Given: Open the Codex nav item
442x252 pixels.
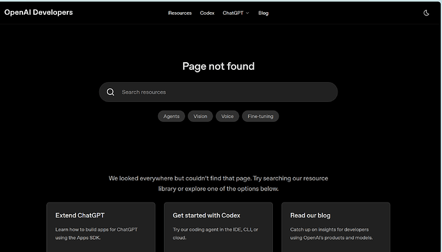Looking at the screenshot, I should click(x=207, y=13).
